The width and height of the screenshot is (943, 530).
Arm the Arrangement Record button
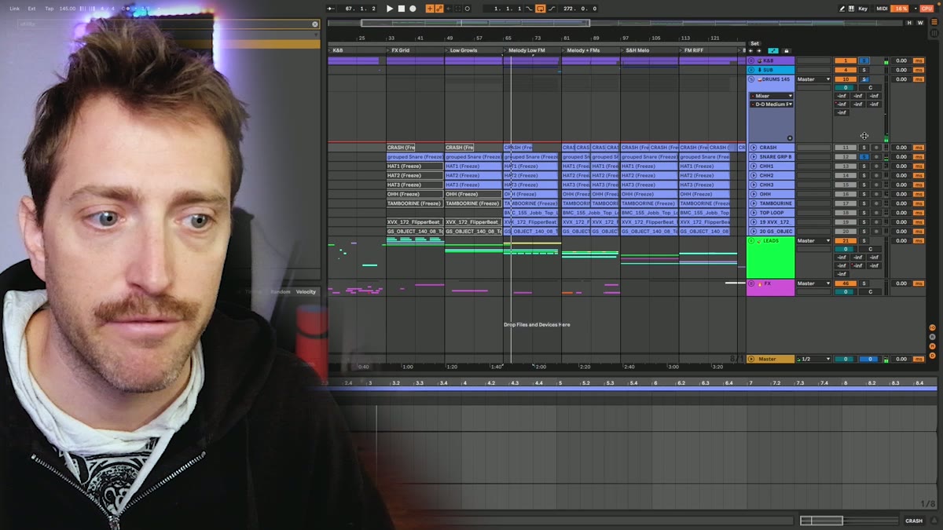tap(413, 9)
